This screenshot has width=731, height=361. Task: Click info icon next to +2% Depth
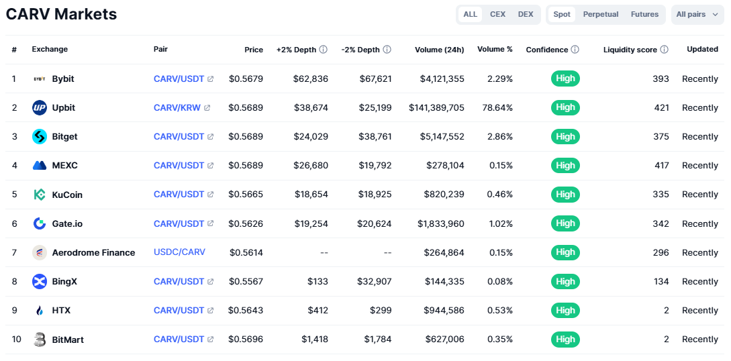tap(323, 50)
